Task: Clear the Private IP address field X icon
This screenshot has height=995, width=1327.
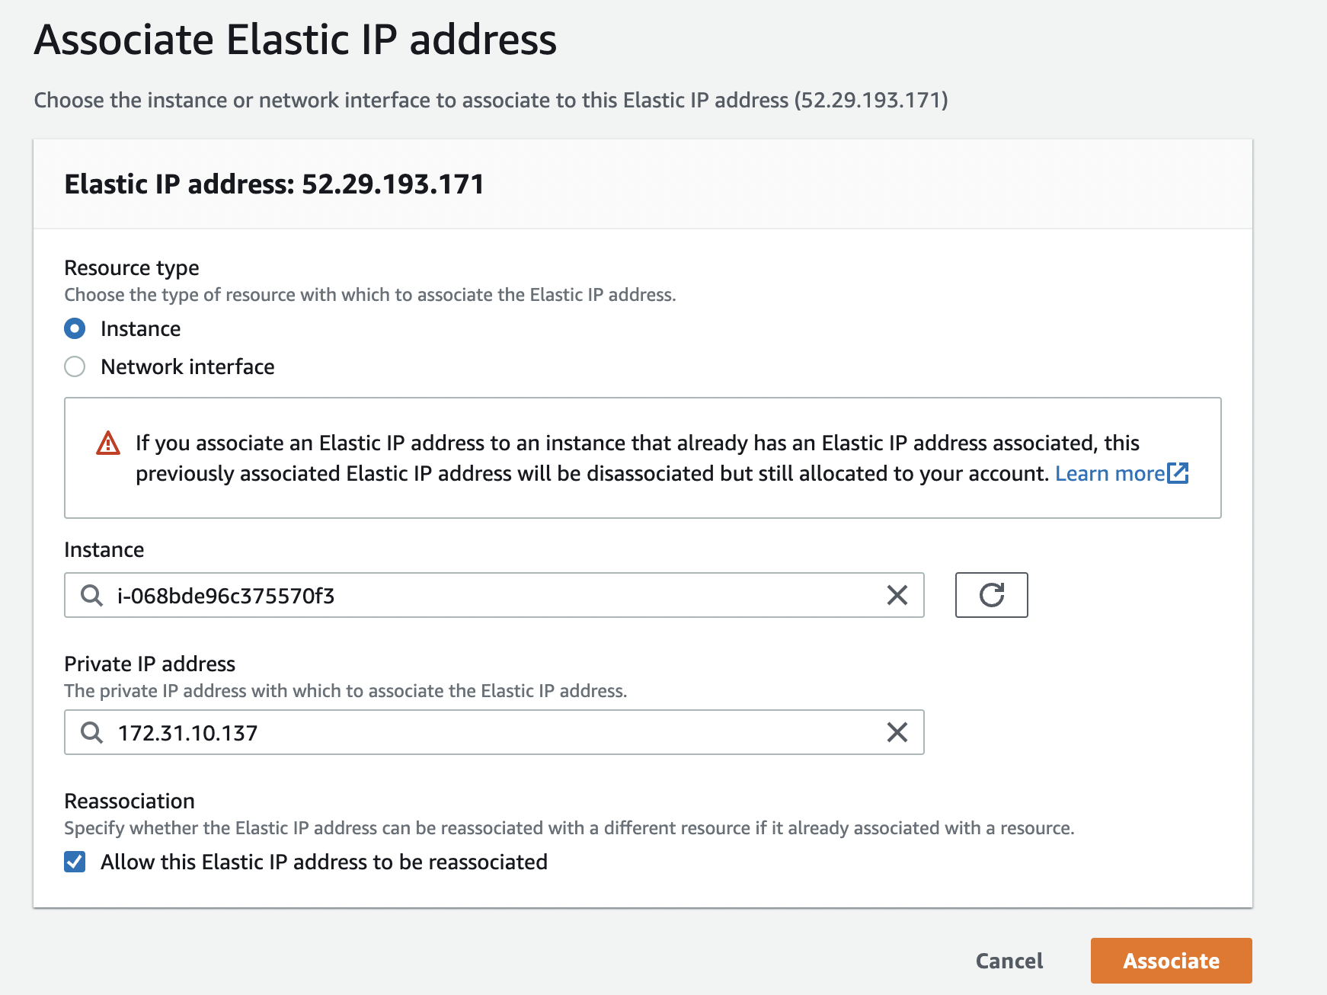Action: (x=897, y=732)
